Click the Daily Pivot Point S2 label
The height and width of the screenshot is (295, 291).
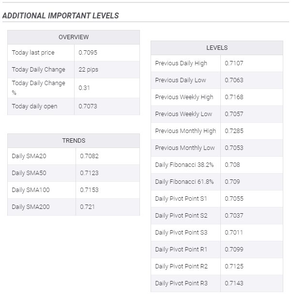(181, 216)
